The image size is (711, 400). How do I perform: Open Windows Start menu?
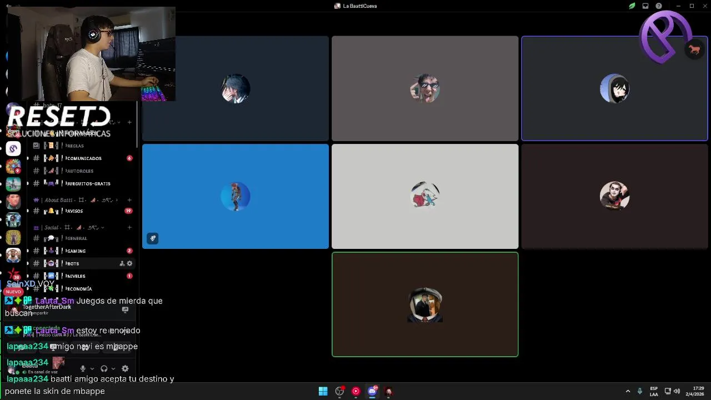pos(323,391)
